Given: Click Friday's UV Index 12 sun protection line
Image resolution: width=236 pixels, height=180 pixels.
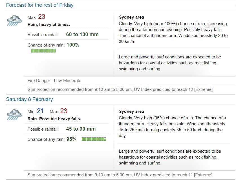Looking at the screenshot, I should click(120, 89).
